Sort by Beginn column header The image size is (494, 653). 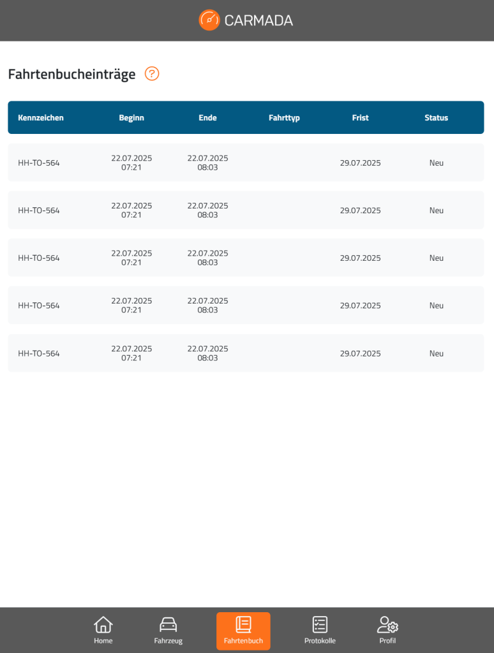click(131, 118)
